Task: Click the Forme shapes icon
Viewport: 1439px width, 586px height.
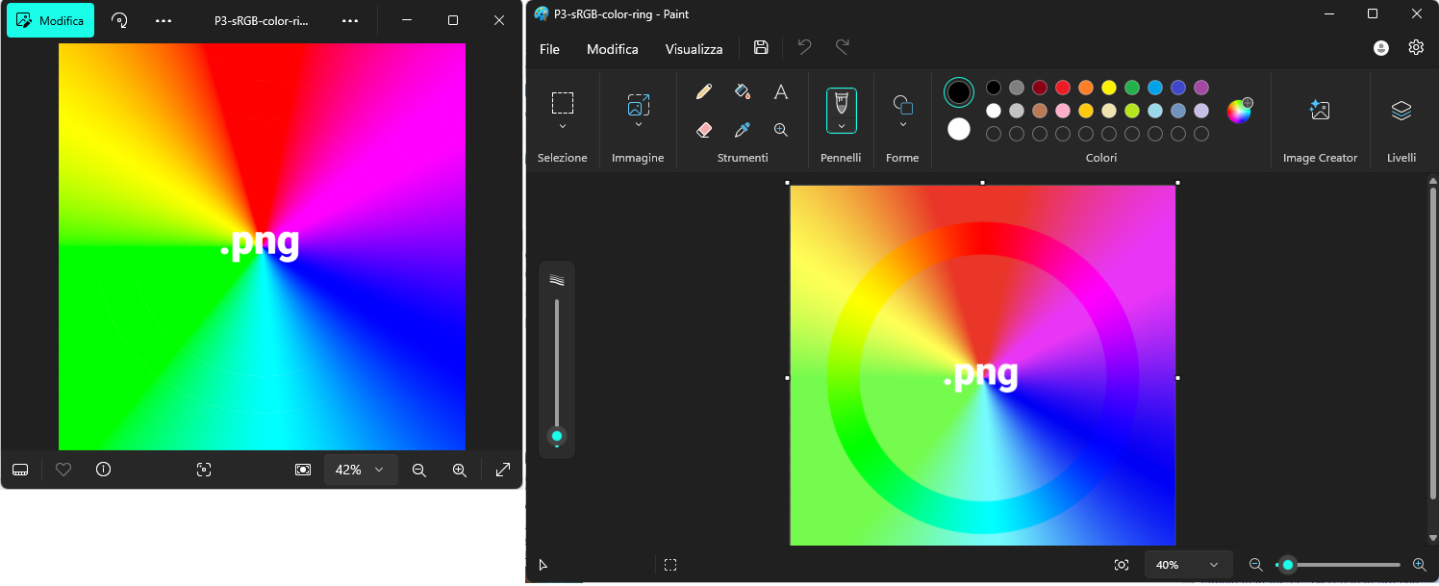Action: (x=902, y=104)
